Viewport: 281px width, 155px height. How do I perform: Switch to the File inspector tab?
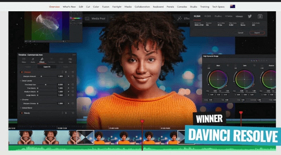tap(70, 60)
